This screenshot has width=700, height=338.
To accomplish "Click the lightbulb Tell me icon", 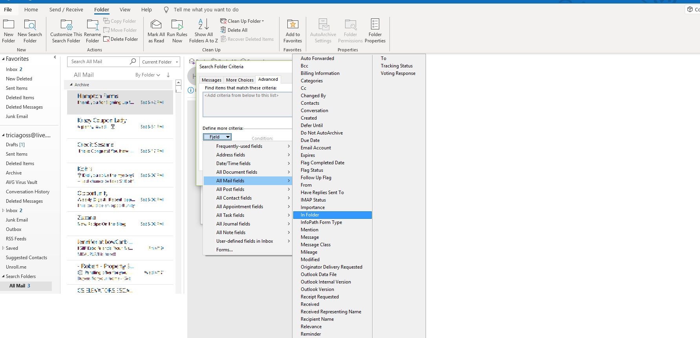I will 166,9.
